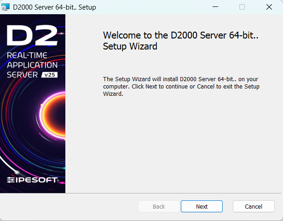
Task: Click the empty title bar area left of minimize
Action: coord(152,7)
